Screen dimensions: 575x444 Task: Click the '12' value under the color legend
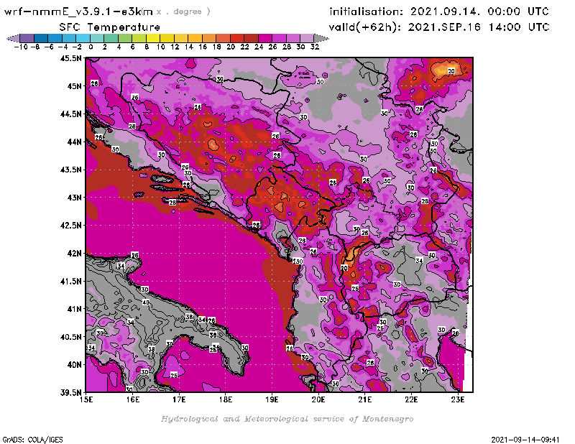tap(175, 47)
